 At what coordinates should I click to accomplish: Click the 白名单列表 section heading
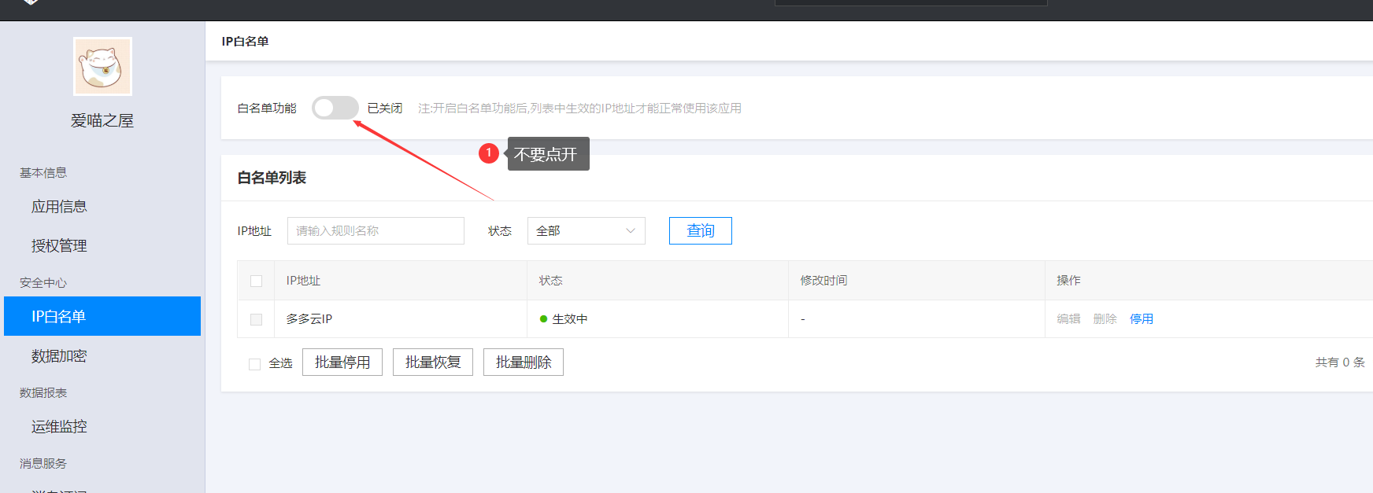point(272,178)
